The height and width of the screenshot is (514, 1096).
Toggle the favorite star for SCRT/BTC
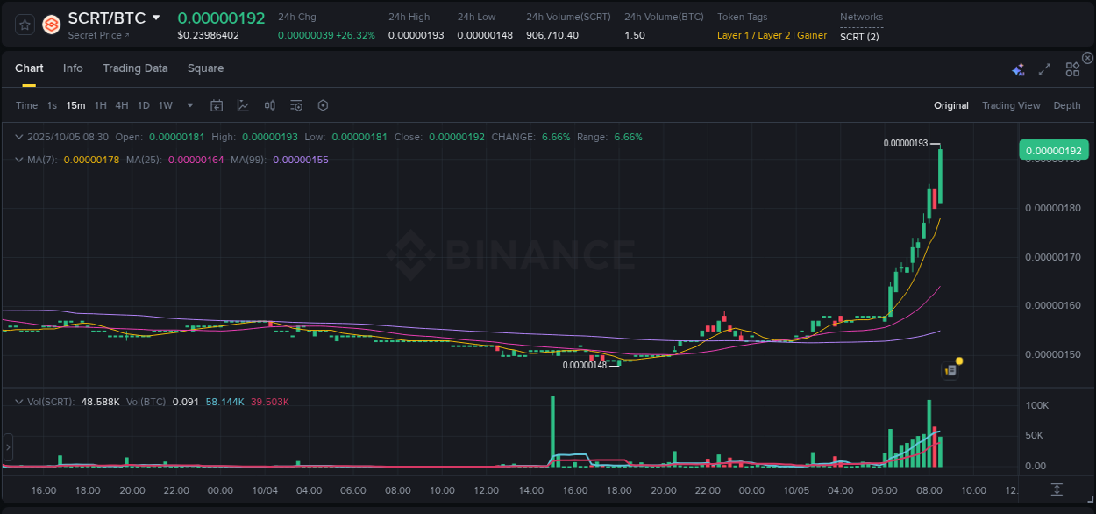[24, 25]
